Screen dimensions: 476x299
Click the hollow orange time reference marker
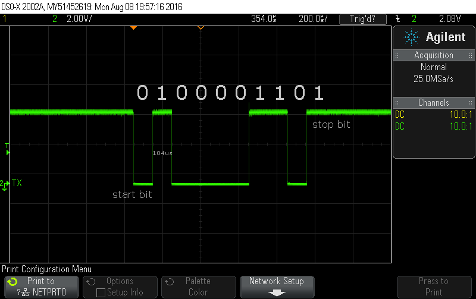[201, 27]
